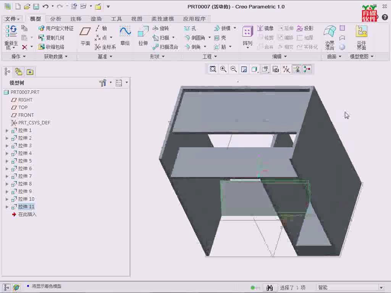Click Copy Geometry (复制几何)
This screenshot has height=293, width=391.
pos(51,38)
